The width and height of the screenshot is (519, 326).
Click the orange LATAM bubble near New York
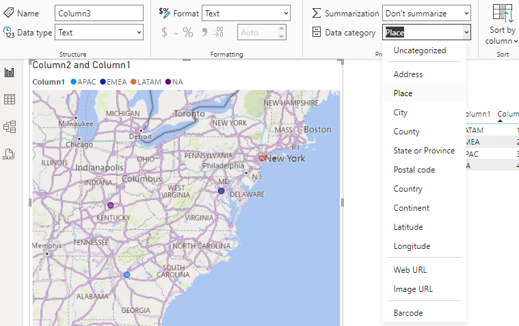(262, 158)
